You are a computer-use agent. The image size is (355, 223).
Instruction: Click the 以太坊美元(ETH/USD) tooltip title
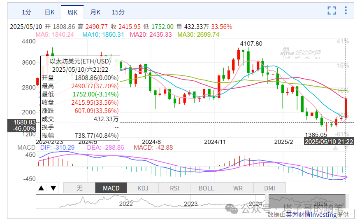pos(80,61)
